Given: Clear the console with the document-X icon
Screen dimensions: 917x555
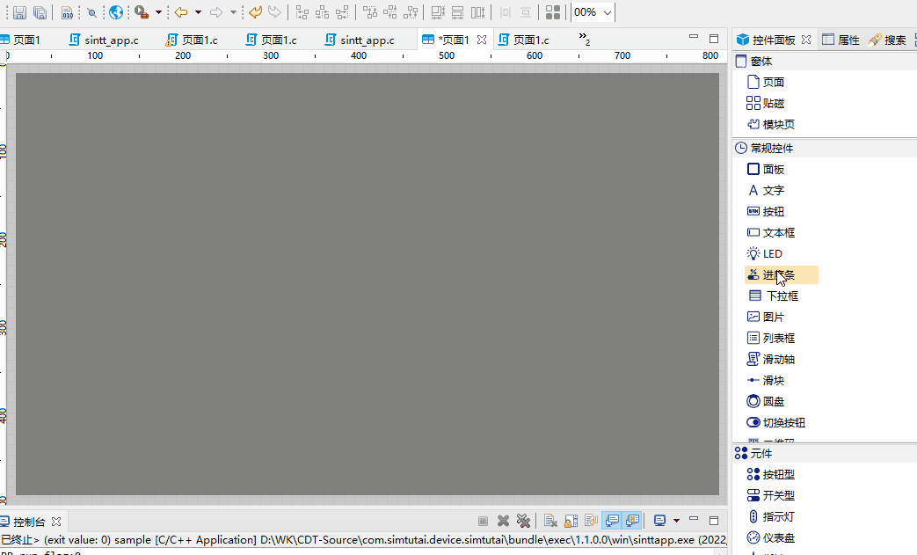Looking at the screenshot, I should click(549, 521).
